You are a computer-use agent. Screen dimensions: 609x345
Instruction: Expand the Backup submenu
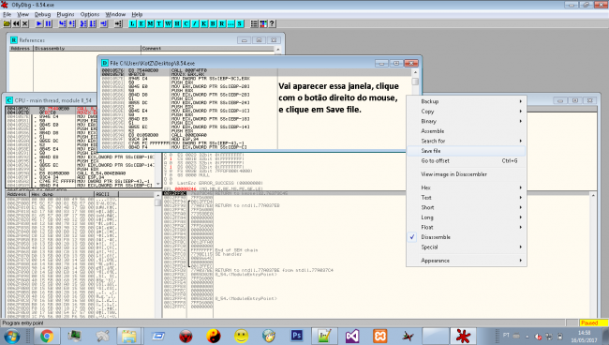click(466, 101)
